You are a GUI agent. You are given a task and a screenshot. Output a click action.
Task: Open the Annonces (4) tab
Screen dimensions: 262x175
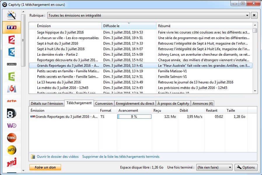click(202, 104)
